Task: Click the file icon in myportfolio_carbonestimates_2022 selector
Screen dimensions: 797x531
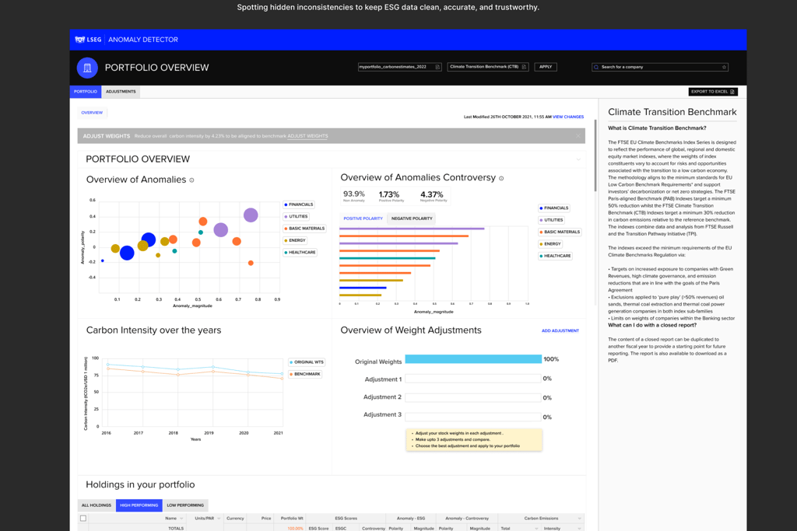Action: (x=437, y=67)
